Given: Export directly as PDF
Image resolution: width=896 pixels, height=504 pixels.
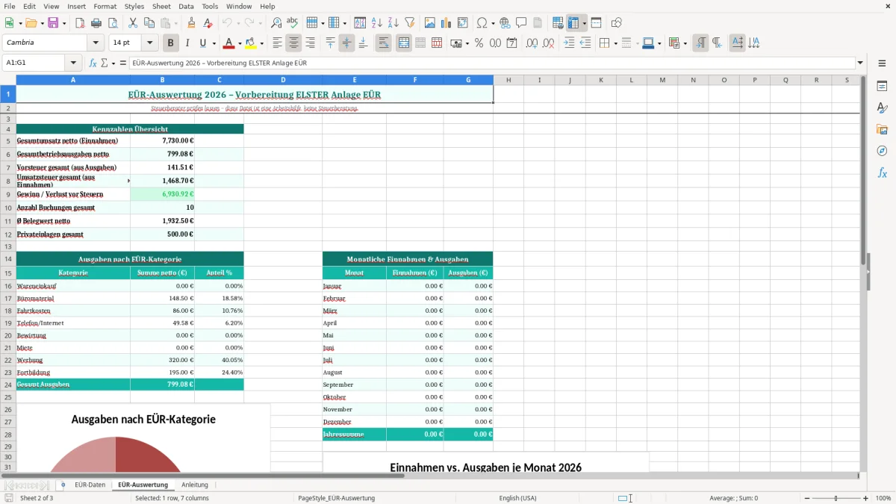Looking at the screenshot, I should click(80, 23).
